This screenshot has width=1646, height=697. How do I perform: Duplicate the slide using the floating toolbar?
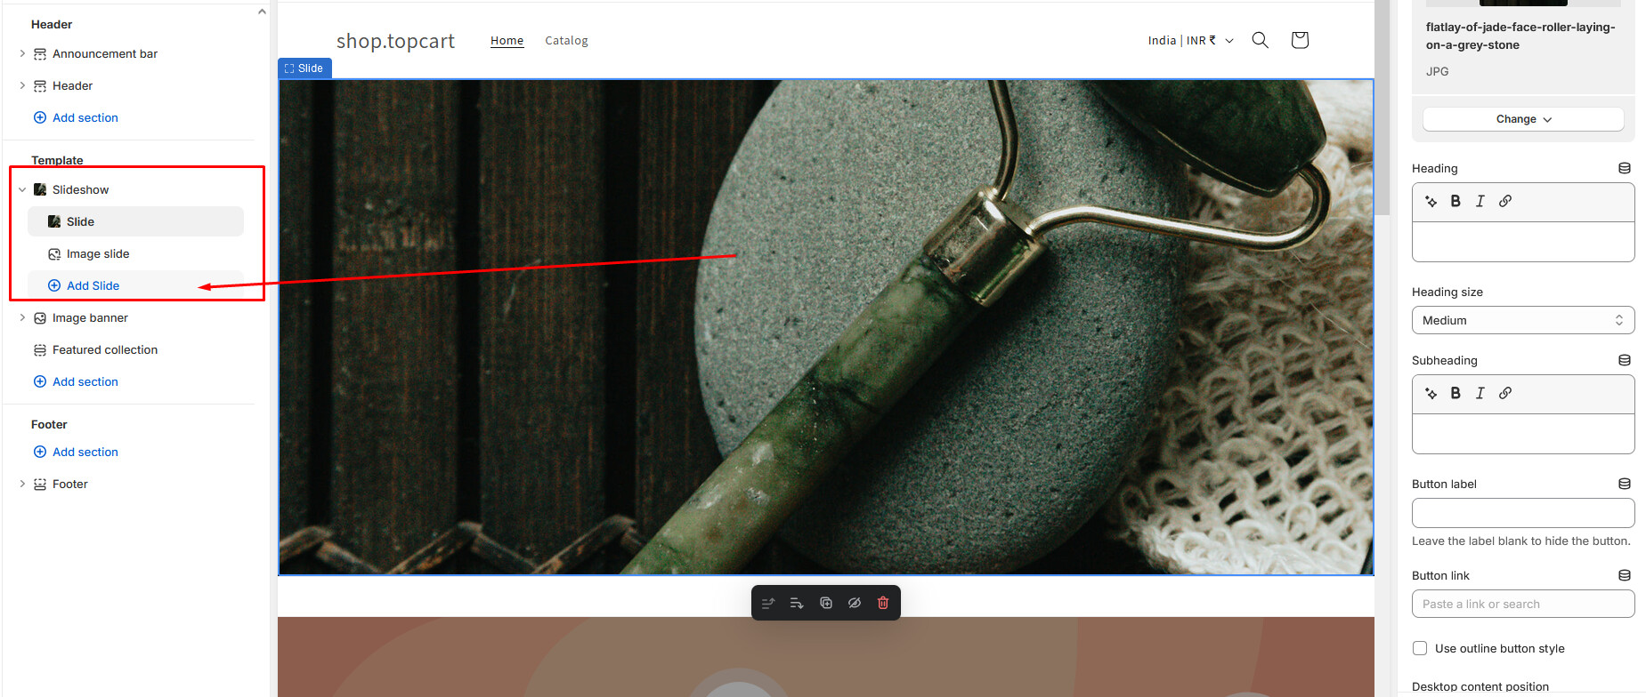point(826,603)
